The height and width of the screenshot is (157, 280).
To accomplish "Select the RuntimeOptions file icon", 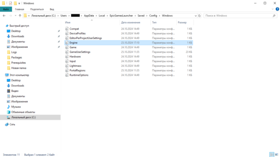I will click(67, 75).
